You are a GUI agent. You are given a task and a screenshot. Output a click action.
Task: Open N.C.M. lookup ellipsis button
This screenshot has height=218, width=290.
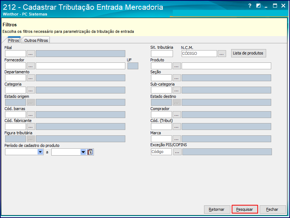[222, 54]
